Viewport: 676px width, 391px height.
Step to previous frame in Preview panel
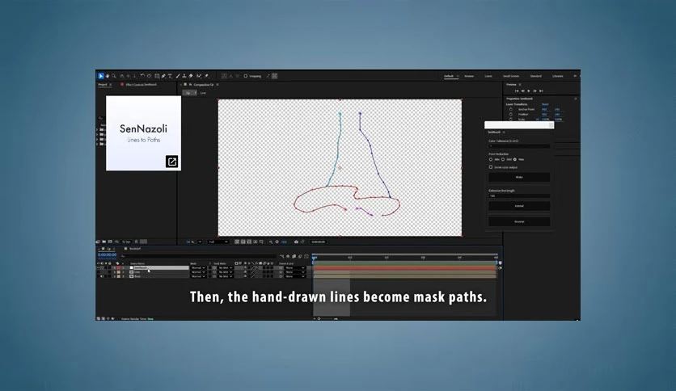pos(522,90)
